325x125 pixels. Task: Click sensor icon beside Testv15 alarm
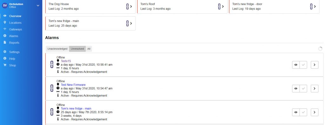click(52, 64)
